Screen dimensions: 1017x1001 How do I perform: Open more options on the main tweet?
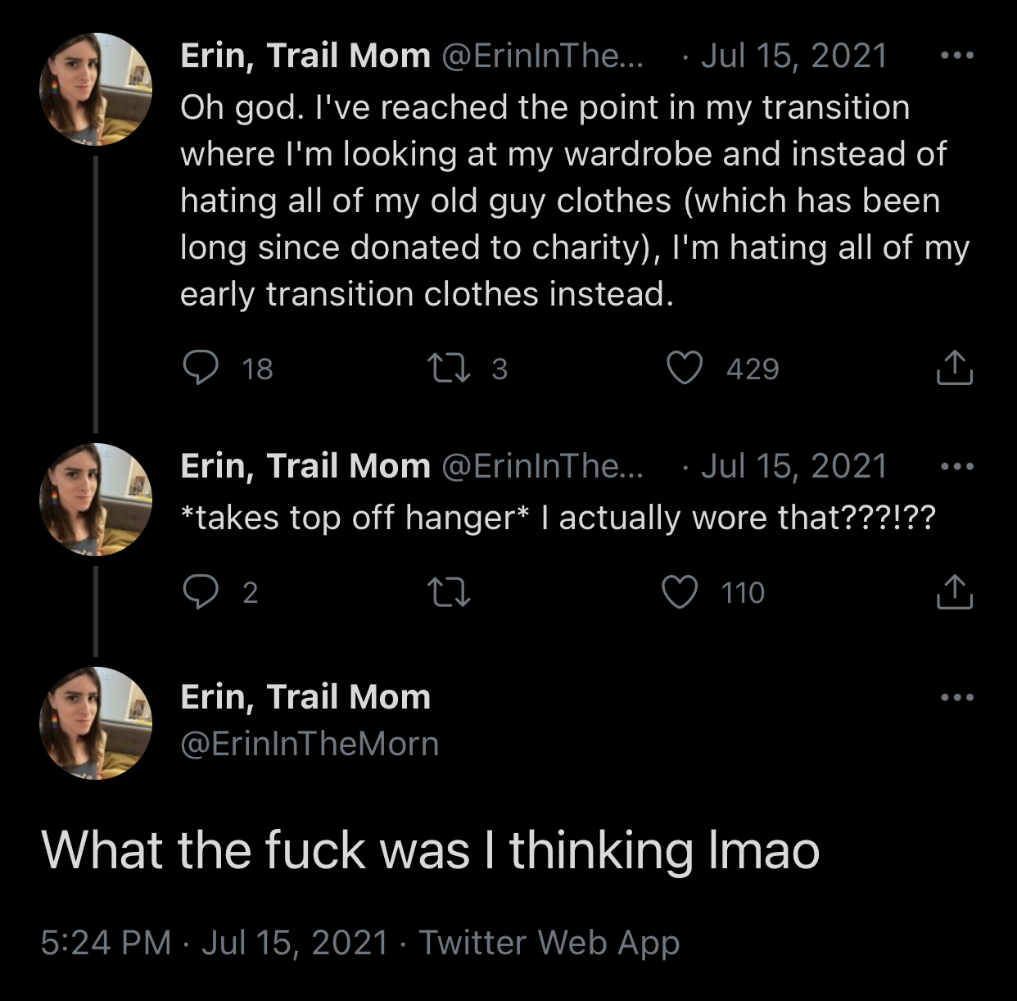tap(956, 697)
